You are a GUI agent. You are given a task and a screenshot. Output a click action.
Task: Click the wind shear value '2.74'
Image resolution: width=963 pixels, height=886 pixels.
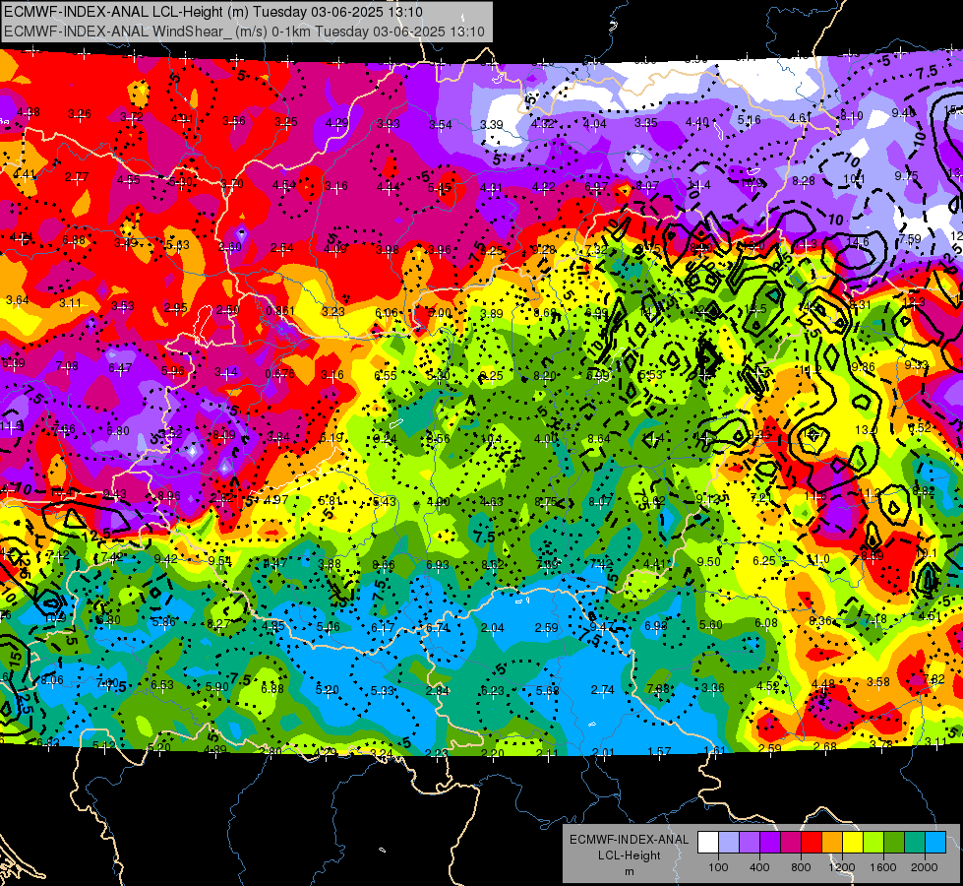602,690
